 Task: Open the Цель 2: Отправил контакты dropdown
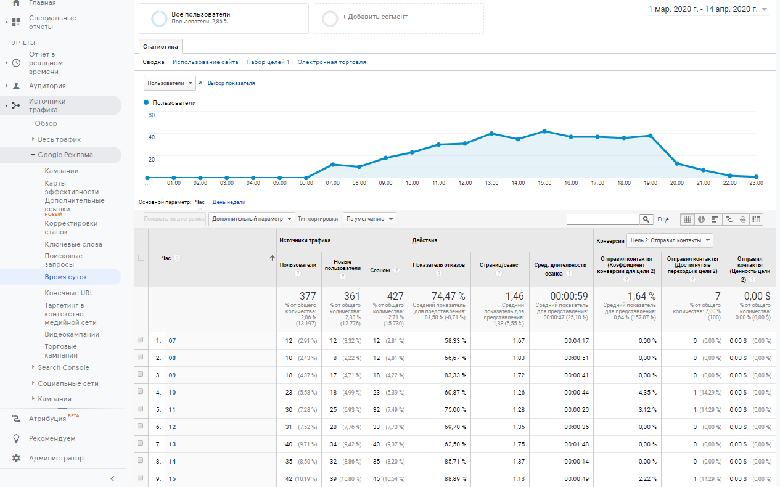tap(670, 240)
